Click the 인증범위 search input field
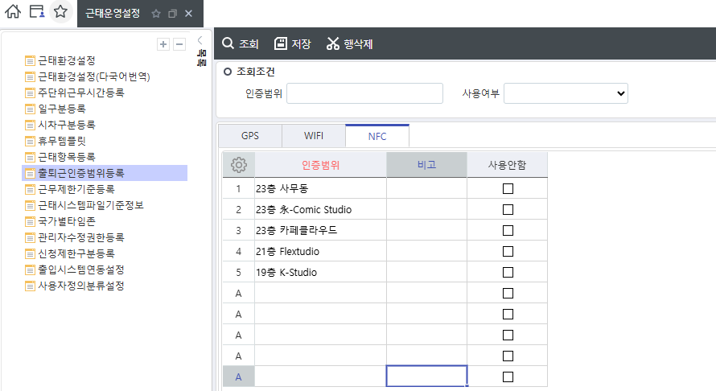This screenshot has width=716, height=391. [x=364, y=93]
